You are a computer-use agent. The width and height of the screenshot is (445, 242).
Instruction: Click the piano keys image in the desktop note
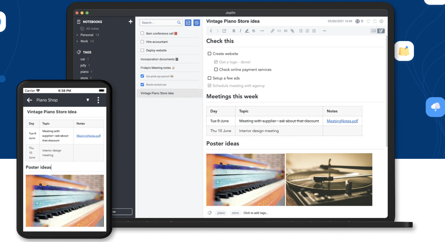pyautogui.click(x=246, y=179)
